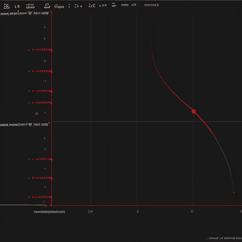Click the stamp-shaped icon in the top toolbar
This screenshot has width=242, height=242.
pyautogui.click(x=47, y=6)
